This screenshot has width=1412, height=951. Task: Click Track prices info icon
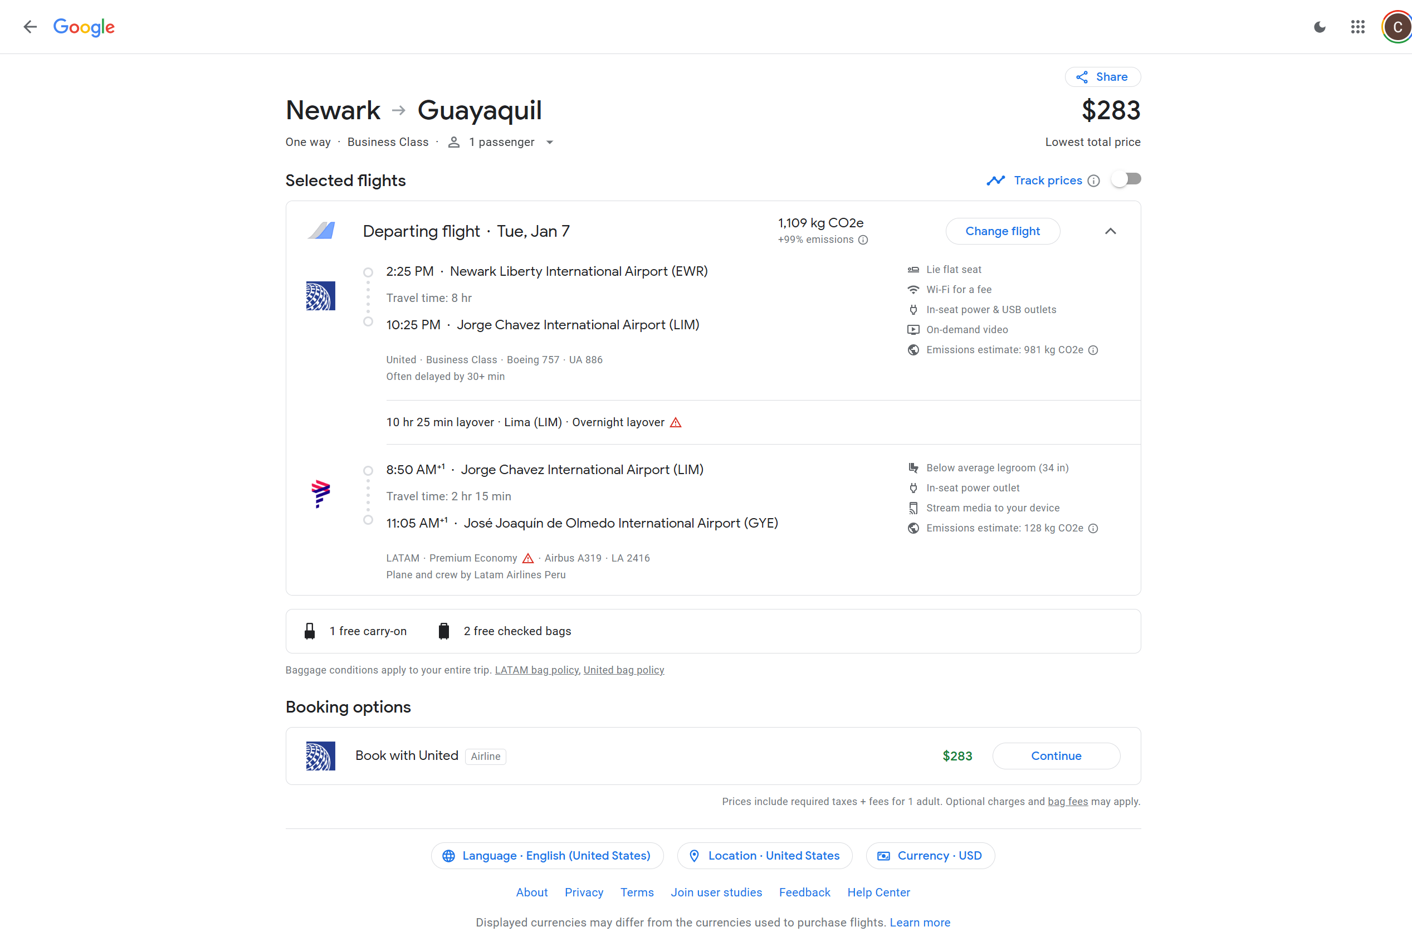pos(1093,181)
